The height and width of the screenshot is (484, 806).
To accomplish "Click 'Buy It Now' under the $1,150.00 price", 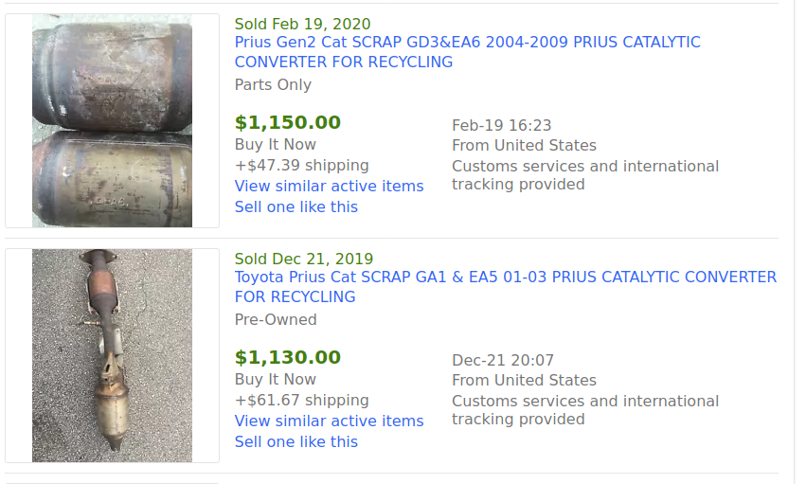I will (275, 144).
